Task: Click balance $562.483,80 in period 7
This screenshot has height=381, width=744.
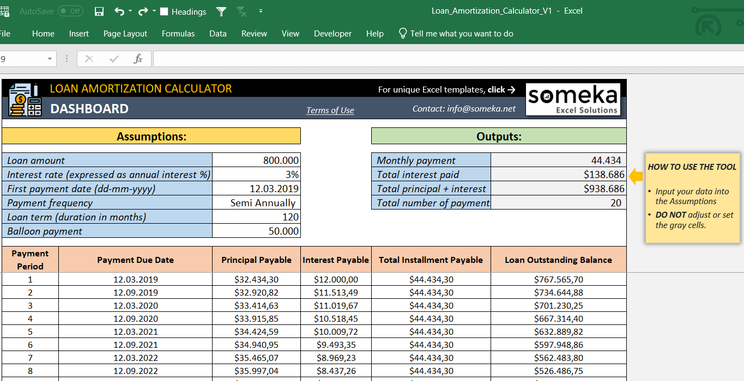Action: tap(559, 358)
